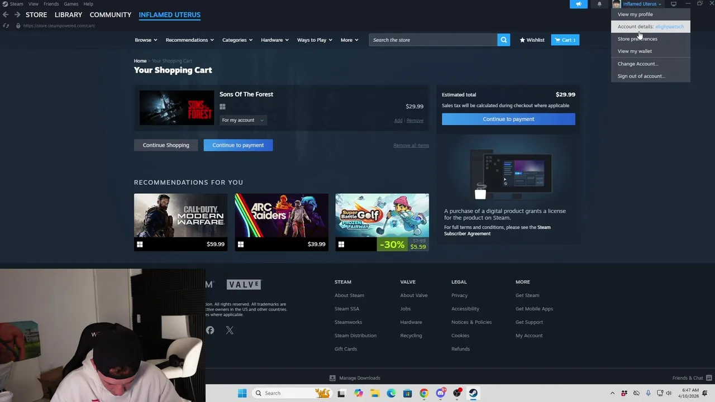Show hidden tray icons chevron
The image size is (715, 402).
612,393
